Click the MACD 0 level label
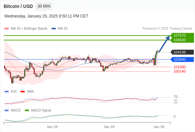This screenshot has height=132, width=195. (x=175, y=116)
